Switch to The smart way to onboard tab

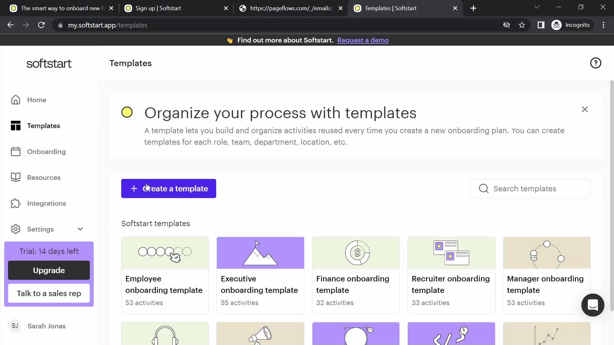click(61, 8)
